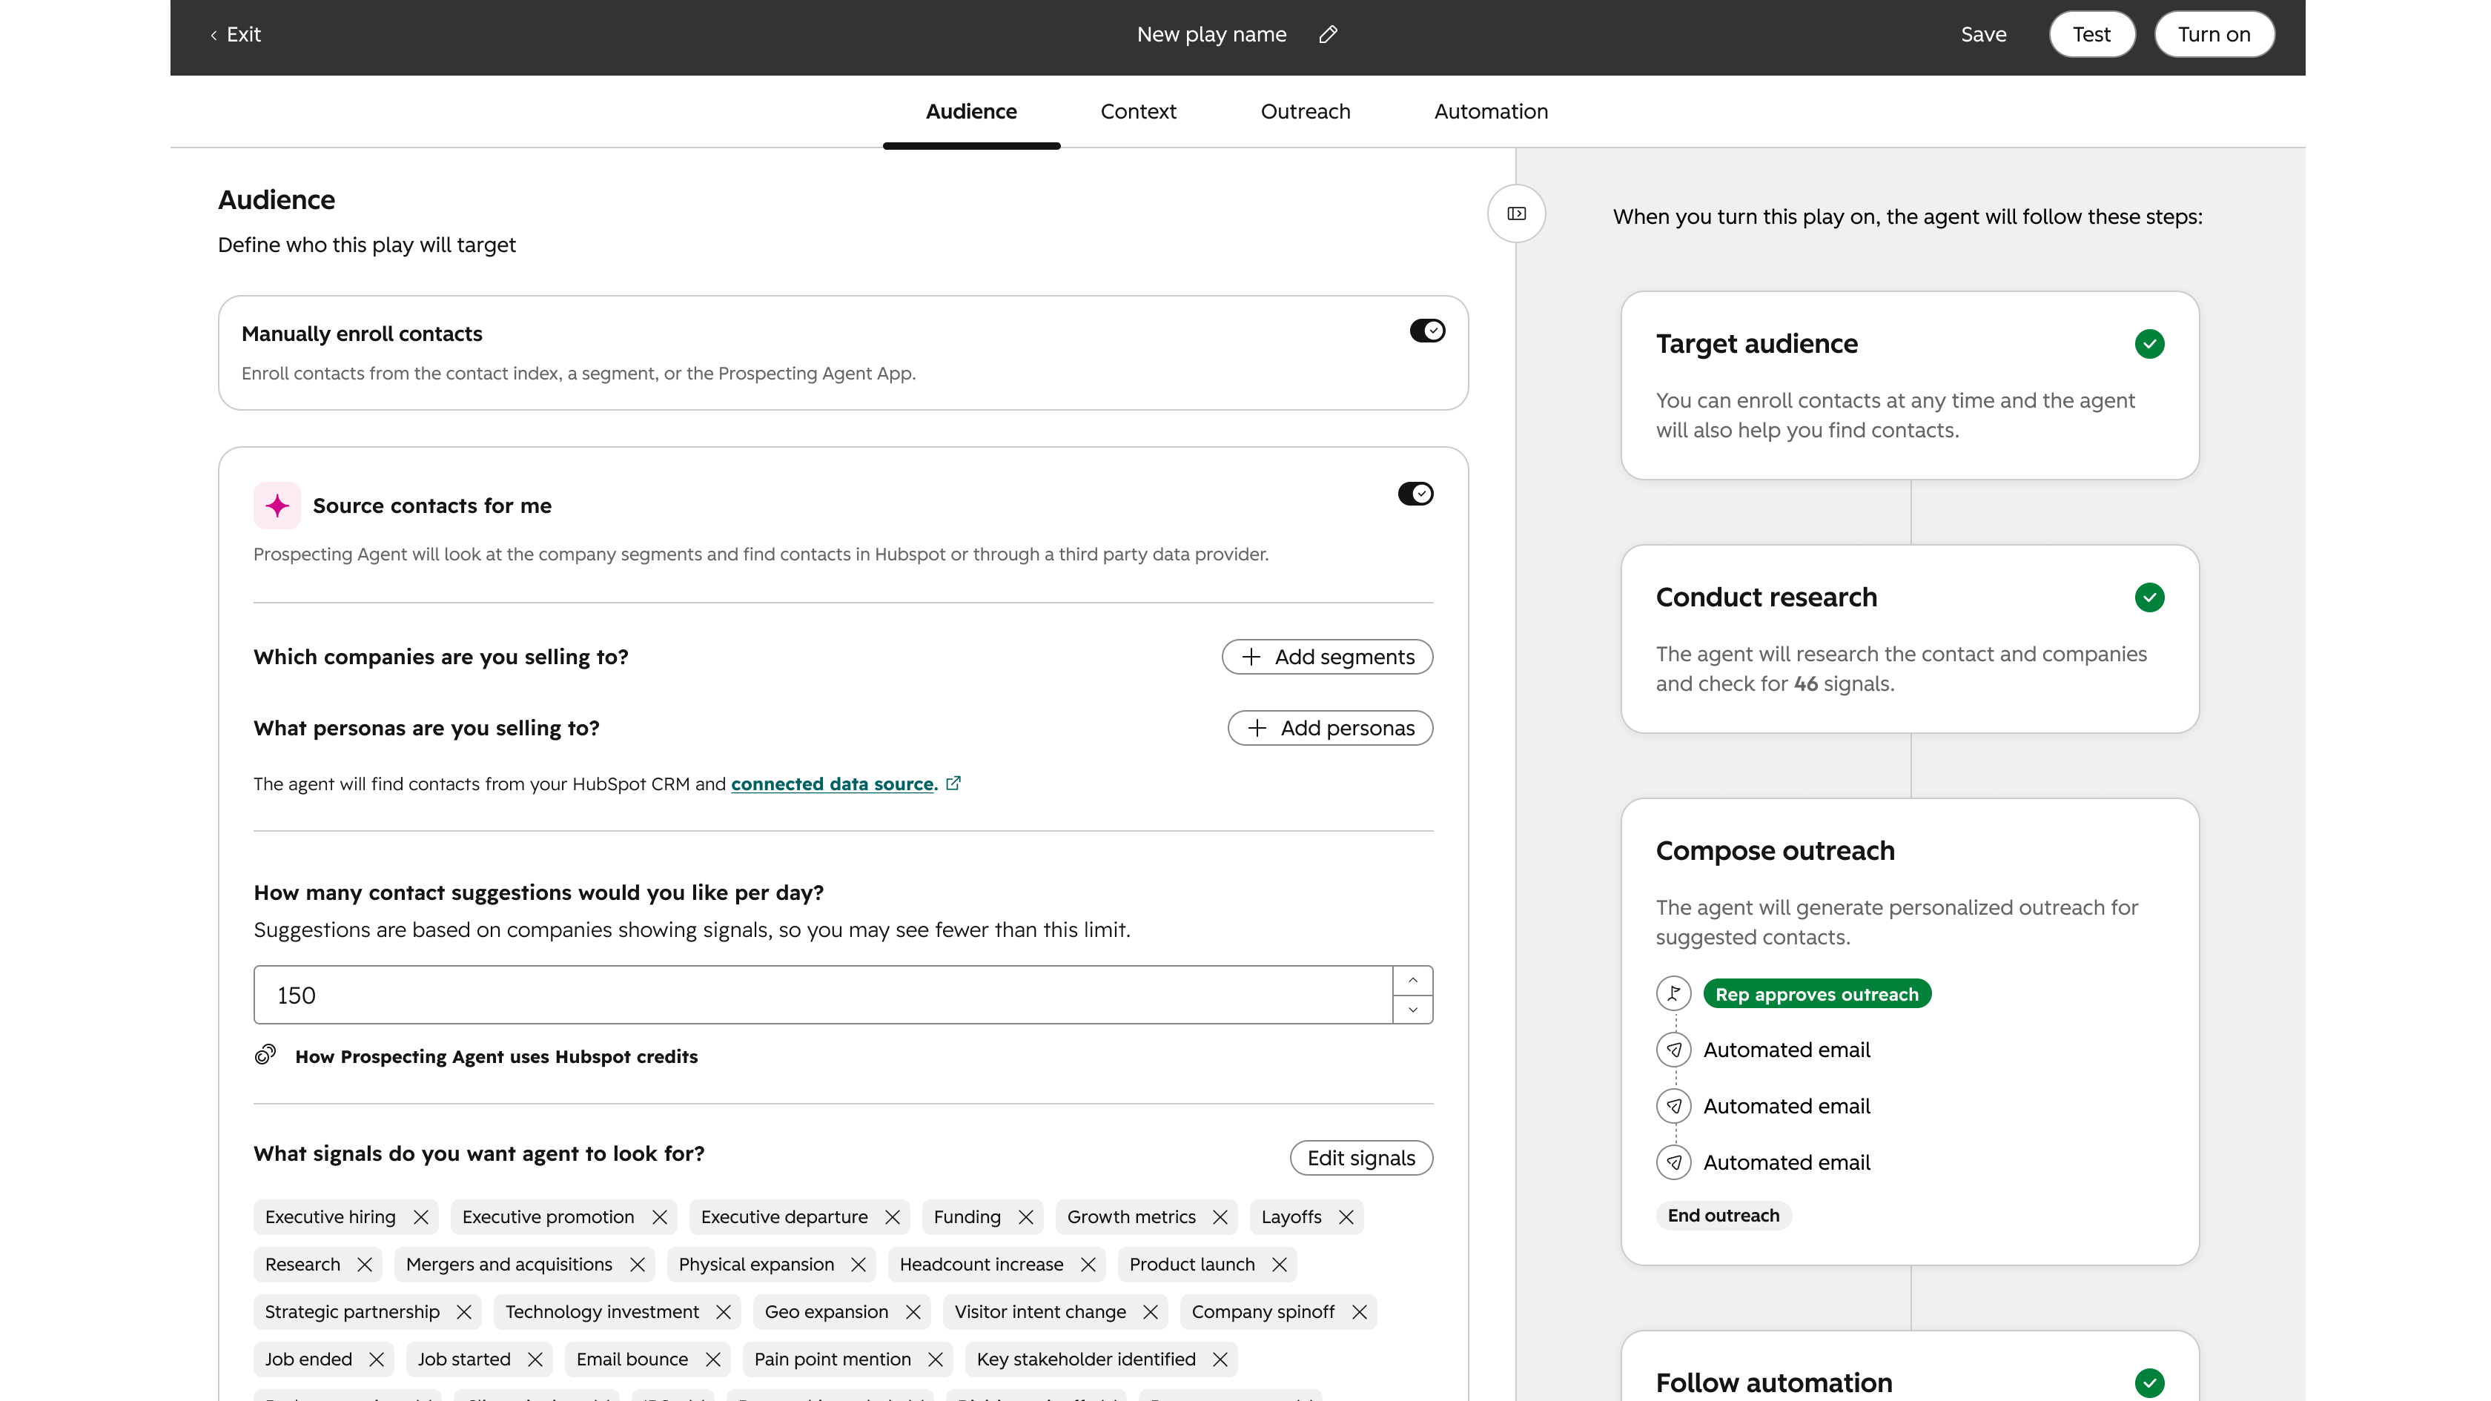The height and width of the screenshot is (1401, 2491).
Task: Remove the Headcount increase signal tag
Action: 1088,1265
